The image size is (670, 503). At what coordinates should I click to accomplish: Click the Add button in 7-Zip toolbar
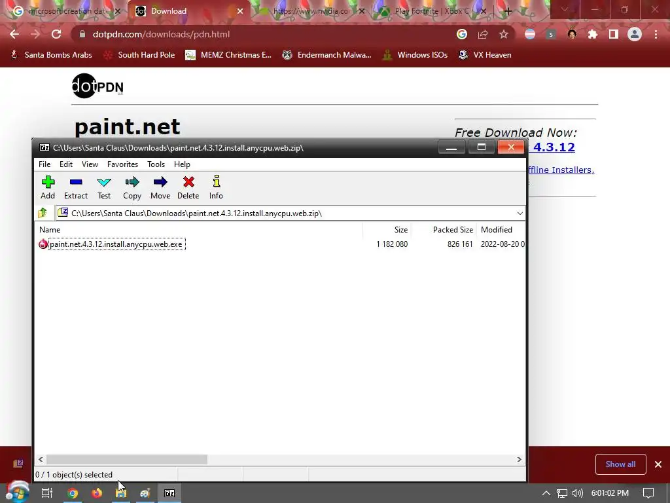point(48,187)
